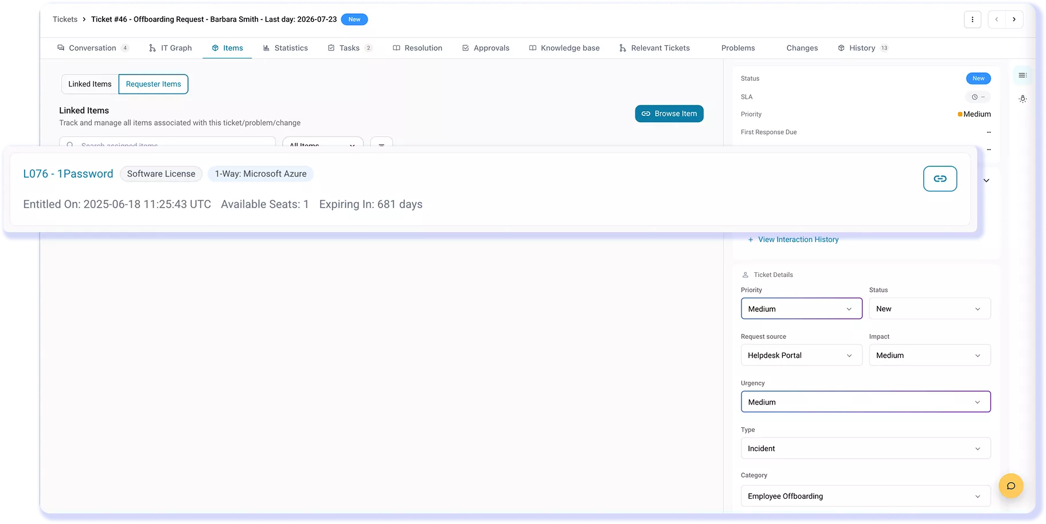View the Relevant Tickets tab

pyautogui.click(x=654, y=48)
